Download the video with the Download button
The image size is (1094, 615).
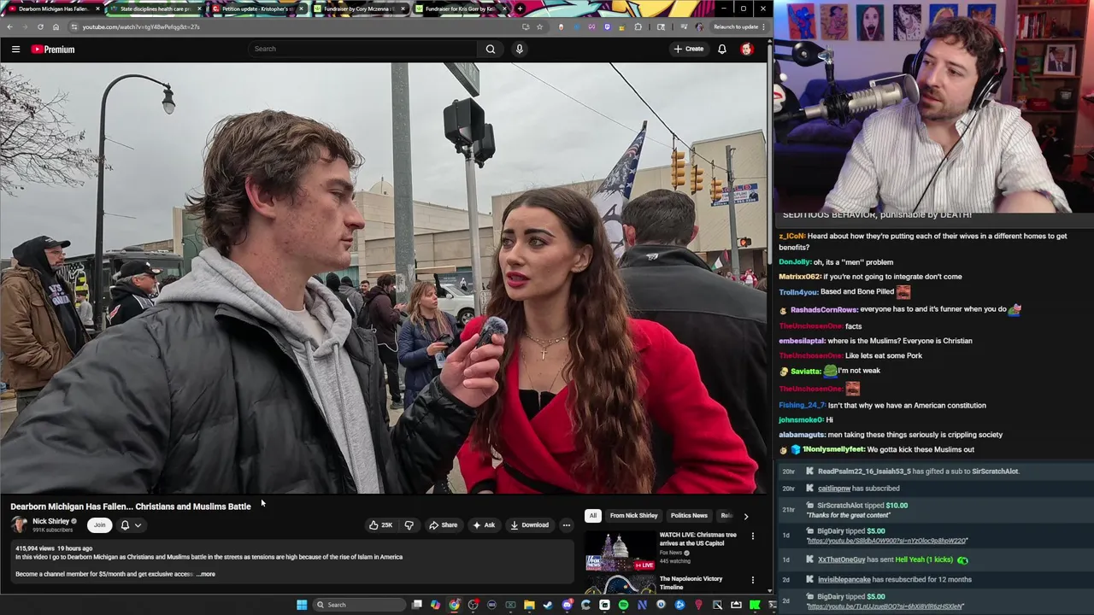529,525
